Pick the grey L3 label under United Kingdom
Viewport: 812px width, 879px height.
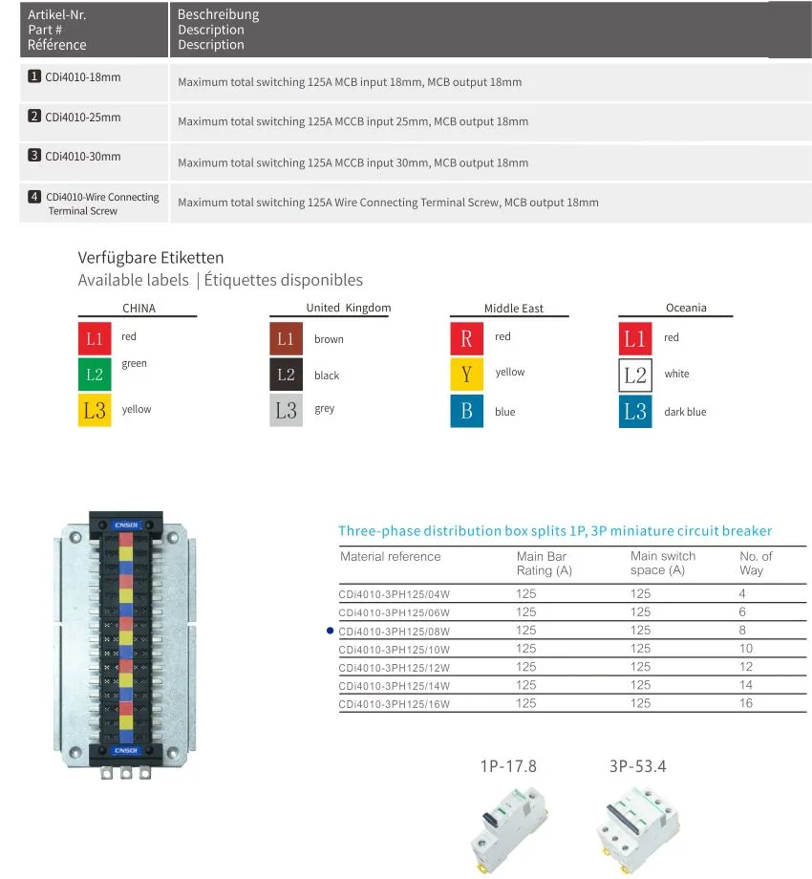point(287,410)
